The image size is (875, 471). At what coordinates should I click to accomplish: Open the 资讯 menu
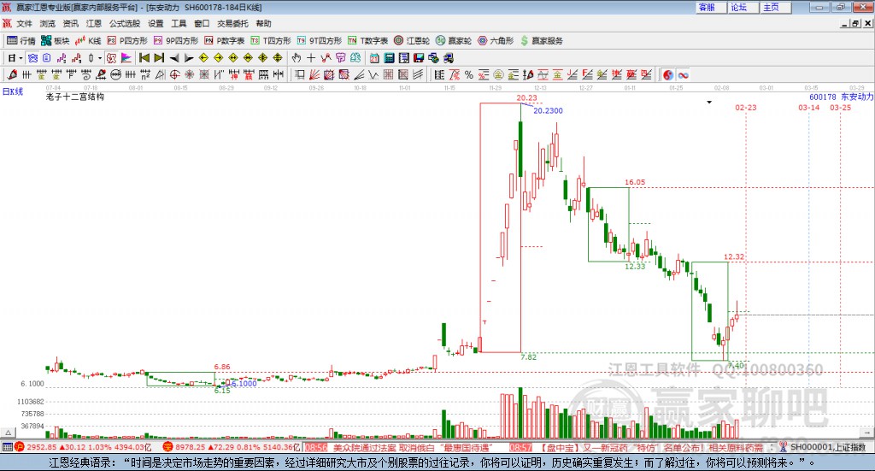pyautogui.click(x=70, y=23)
